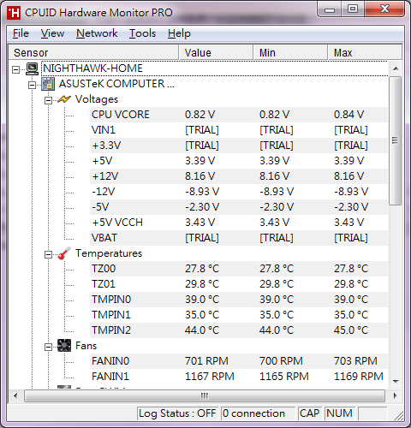Open the Tools menu
411x428 pixels.
[x=142, y=33]
